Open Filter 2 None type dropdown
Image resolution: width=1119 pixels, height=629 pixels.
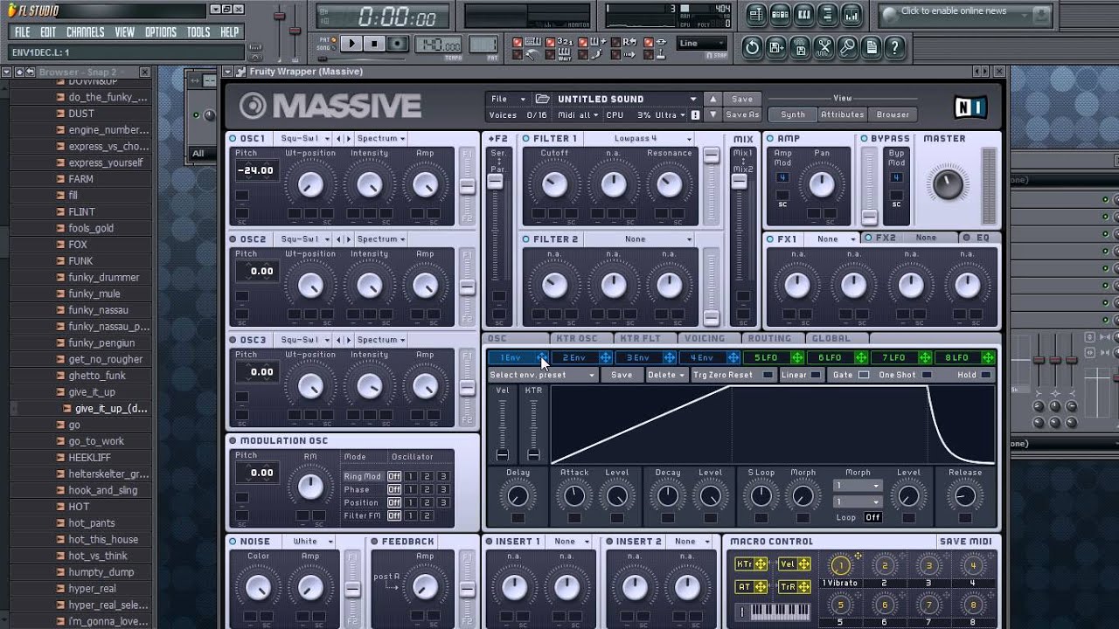(x=639, y=238)
